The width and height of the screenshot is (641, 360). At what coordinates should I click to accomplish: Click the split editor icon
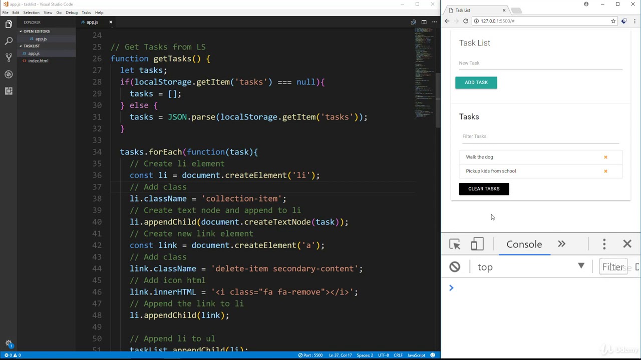coord(424,22)
